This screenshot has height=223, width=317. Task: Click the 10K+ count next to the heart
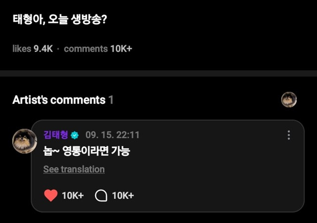73,195
